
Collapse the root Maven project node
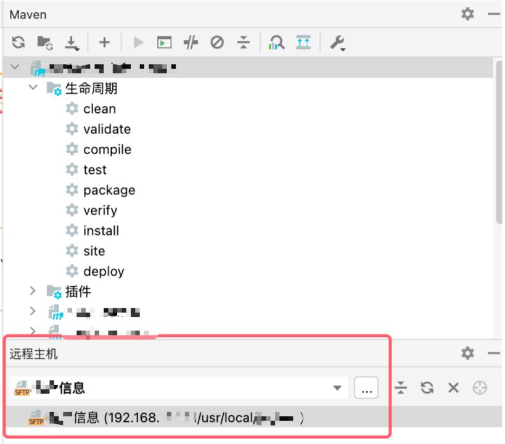pos(15,67)
